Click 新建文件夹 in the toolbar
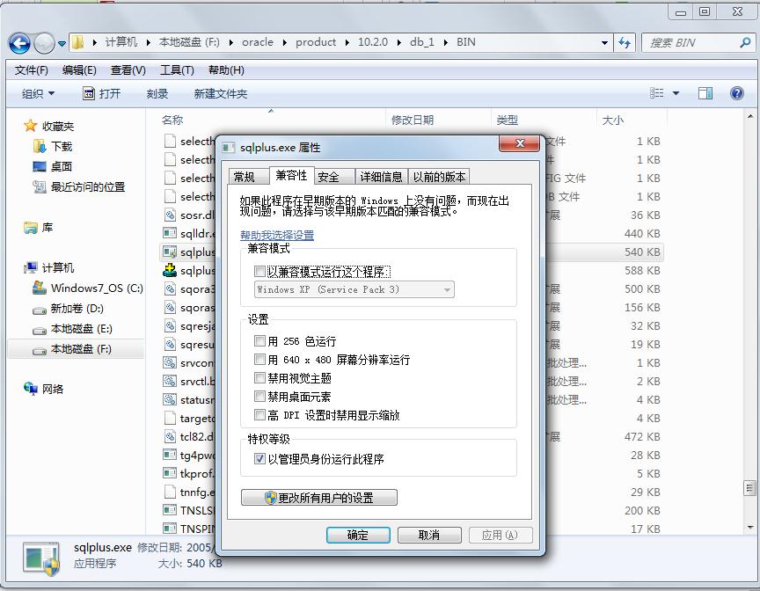The width and height of the screenshot is (760, 591). [221, 93]
